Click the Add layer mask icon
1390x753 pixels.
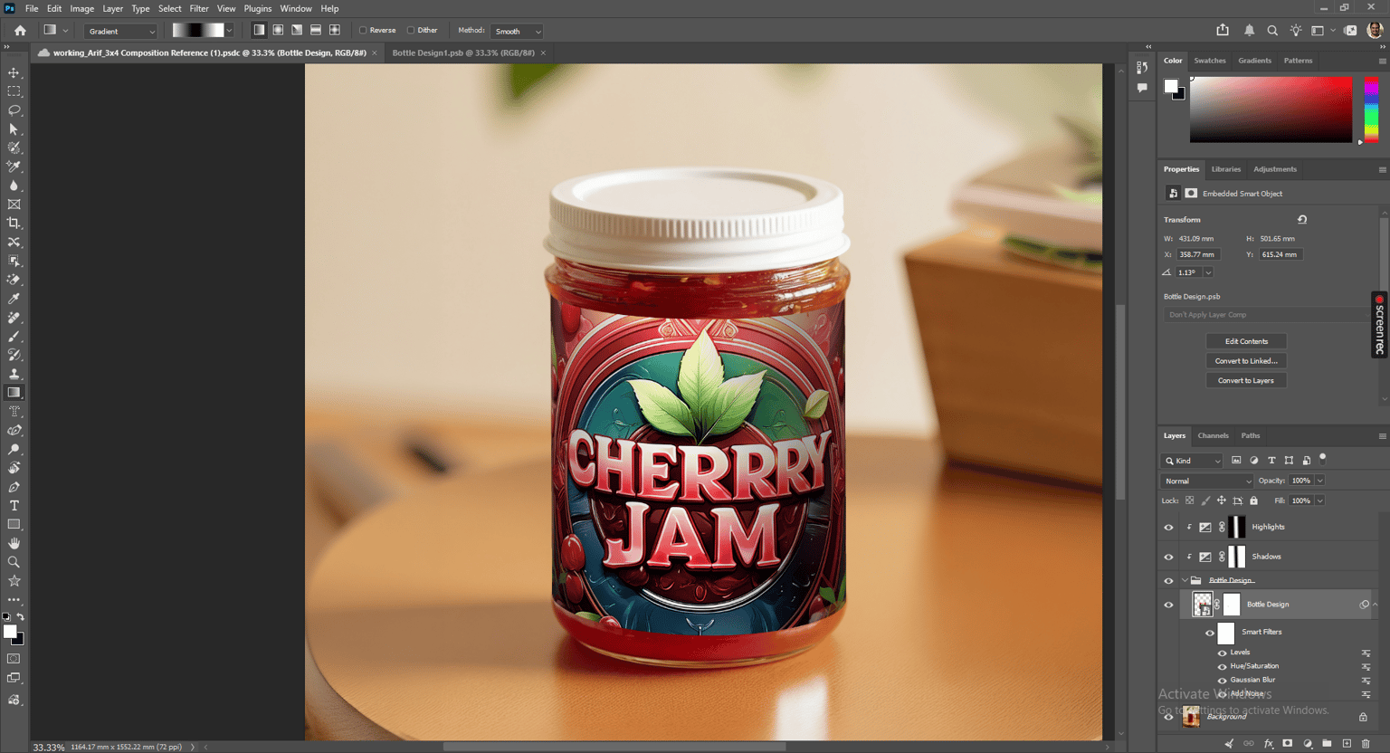click(1288, 743)
